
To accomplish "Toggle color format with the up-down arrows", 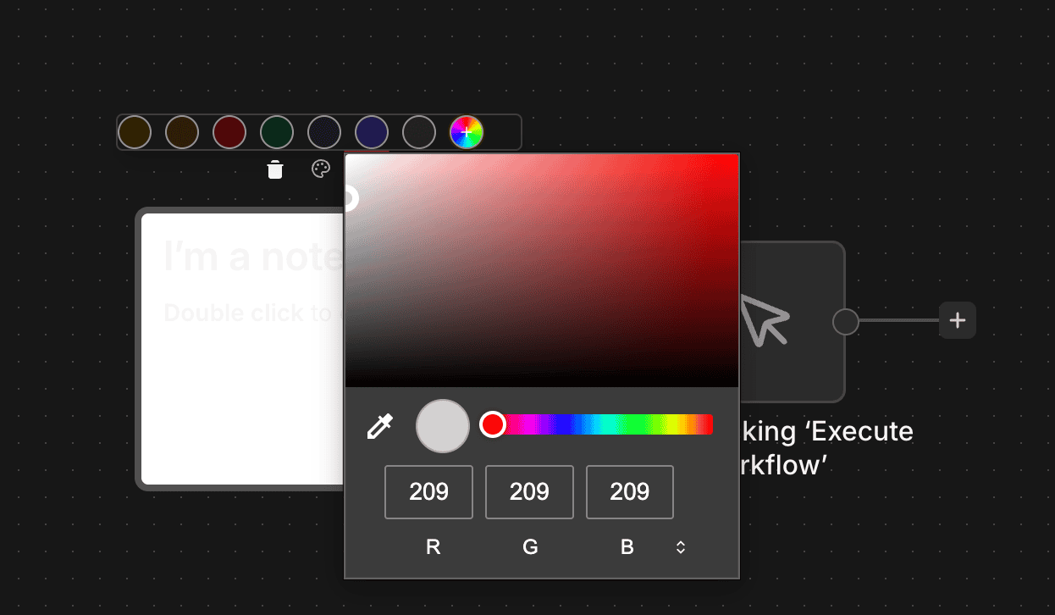I will pos(680,547).
